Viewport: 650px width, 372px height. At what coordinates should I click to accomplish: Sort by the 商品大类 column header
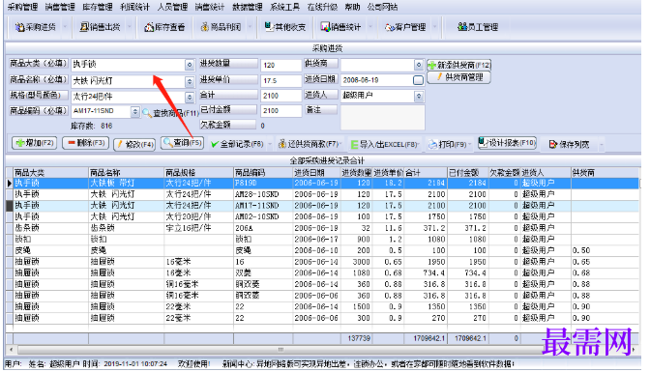(50, 172)
